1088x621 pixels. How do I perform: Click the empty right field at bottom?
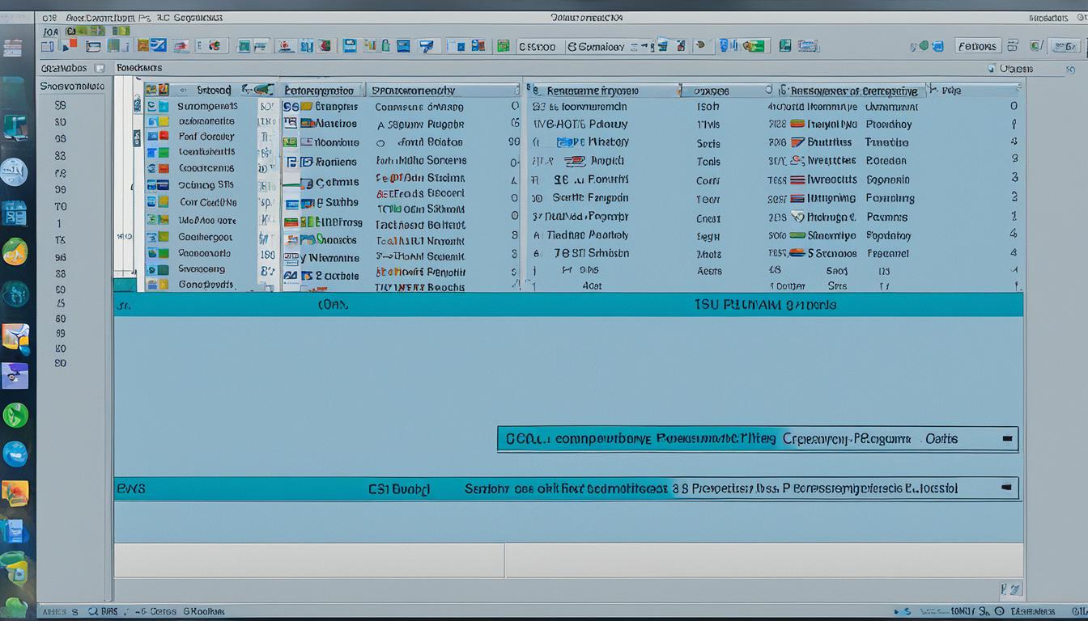[764, 560]
